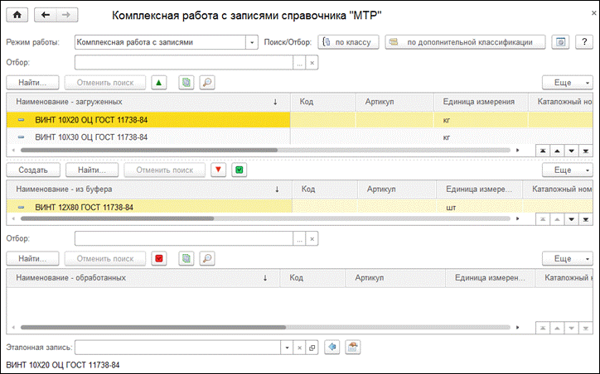Click the red down arrow icon

coord(218,170)
